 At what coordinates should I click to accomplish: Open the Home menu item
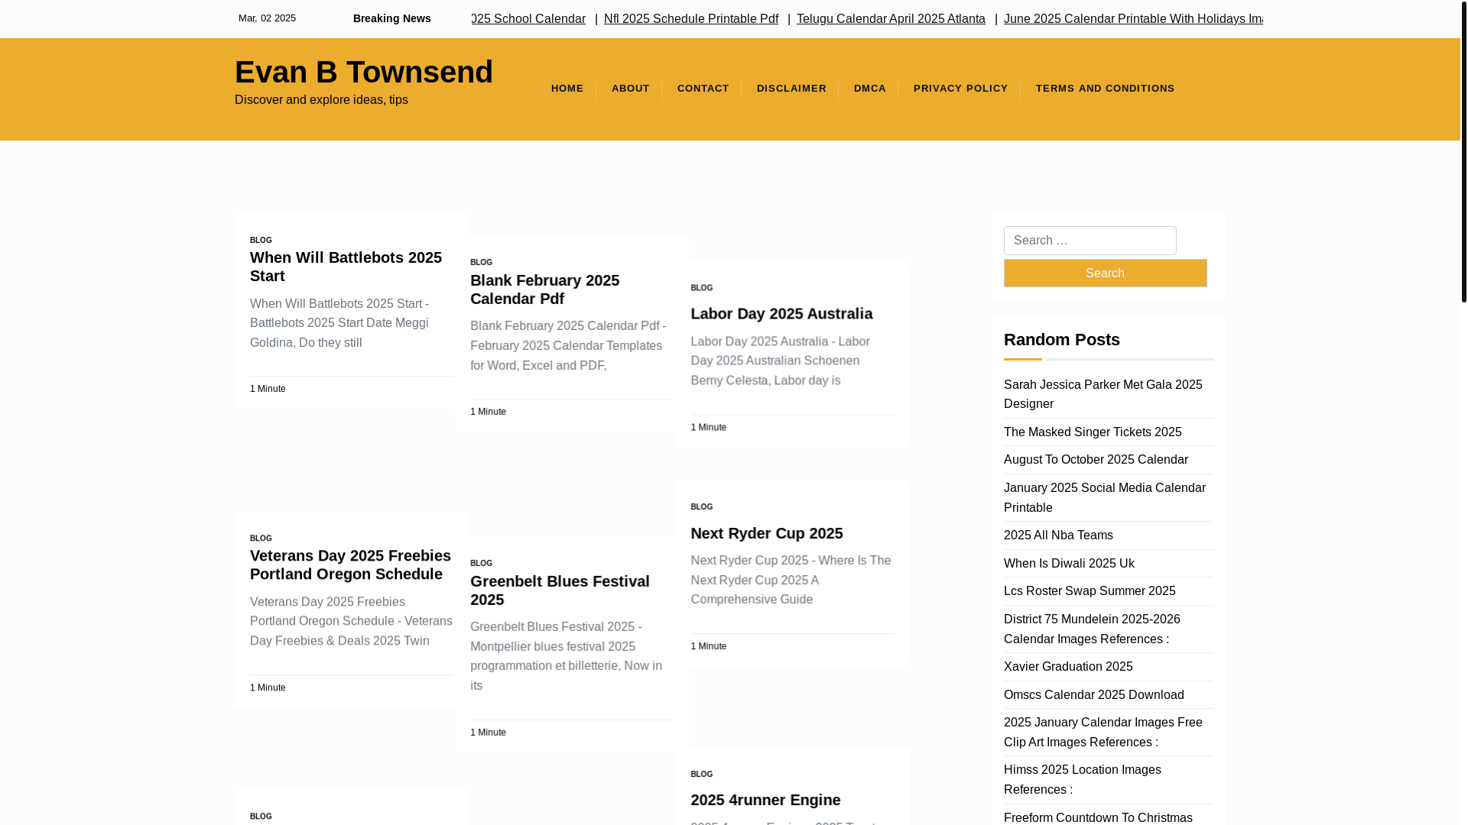pos(567,89)
